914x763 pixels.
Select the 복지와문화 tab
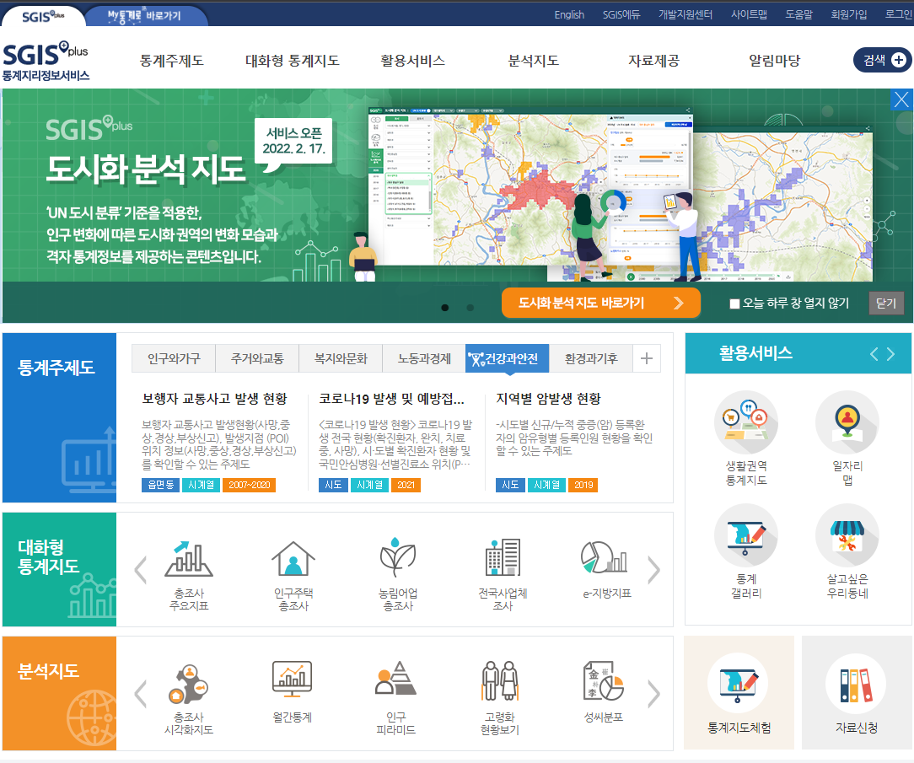coord(341,358)
